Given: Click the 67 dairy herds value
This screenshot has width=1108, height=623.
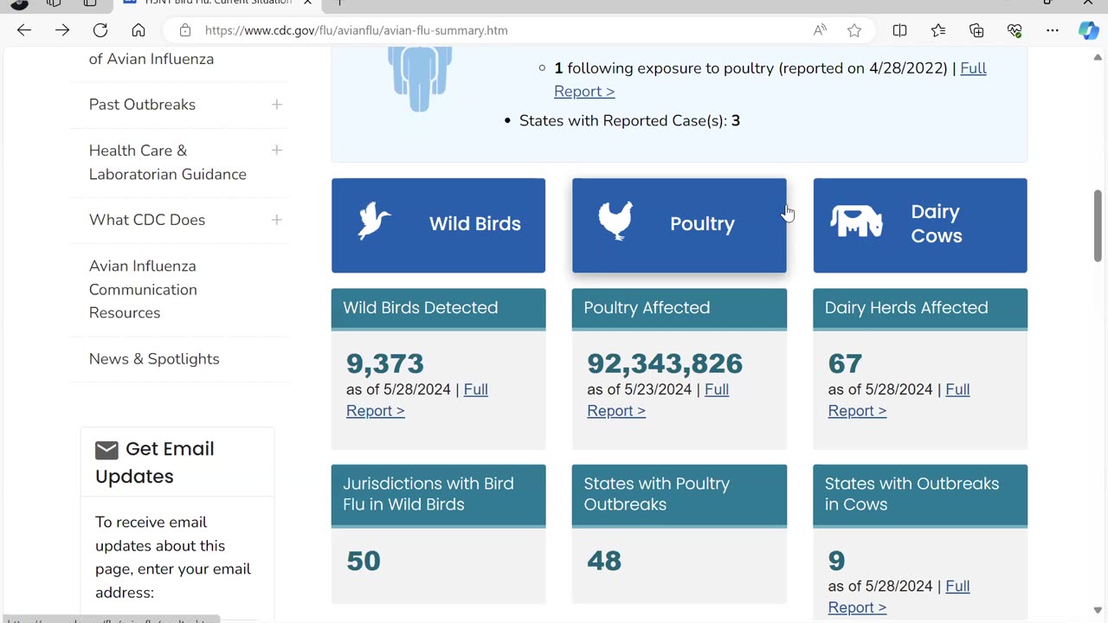Looking at the screenshot, I should pyautogui.click(x=845, y=363).
